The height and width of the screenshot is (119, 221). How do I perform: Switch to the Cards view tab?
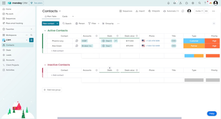coord(65,16)
